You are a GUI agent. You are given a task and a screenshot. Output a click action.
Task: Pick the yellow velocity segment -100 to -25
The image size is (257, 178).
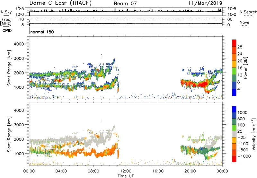[x=234, y=140]
